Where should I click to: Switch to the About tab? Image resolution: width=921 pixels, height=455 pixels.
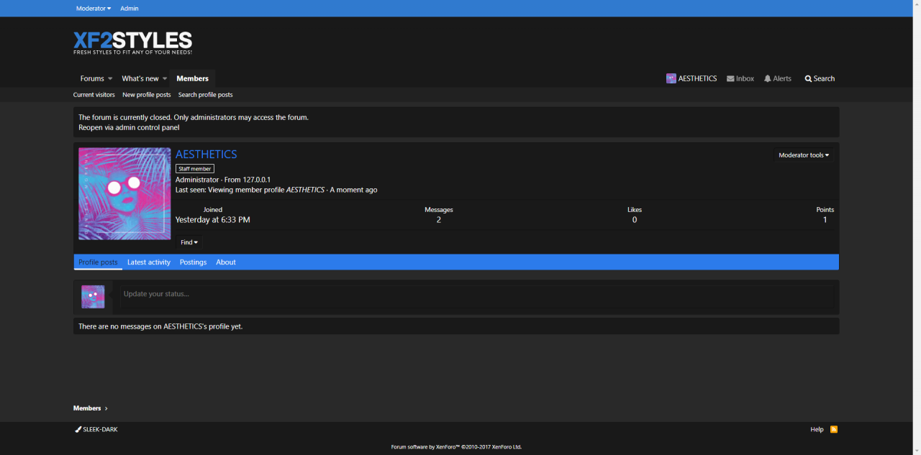(226, 262)
